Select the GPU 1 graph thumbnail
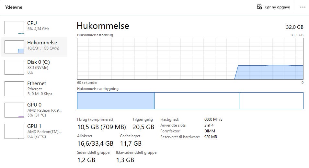309x168 pixels. point(14,131)
